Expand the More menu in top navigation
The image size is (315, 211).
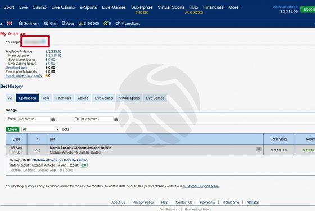(235, 7)
